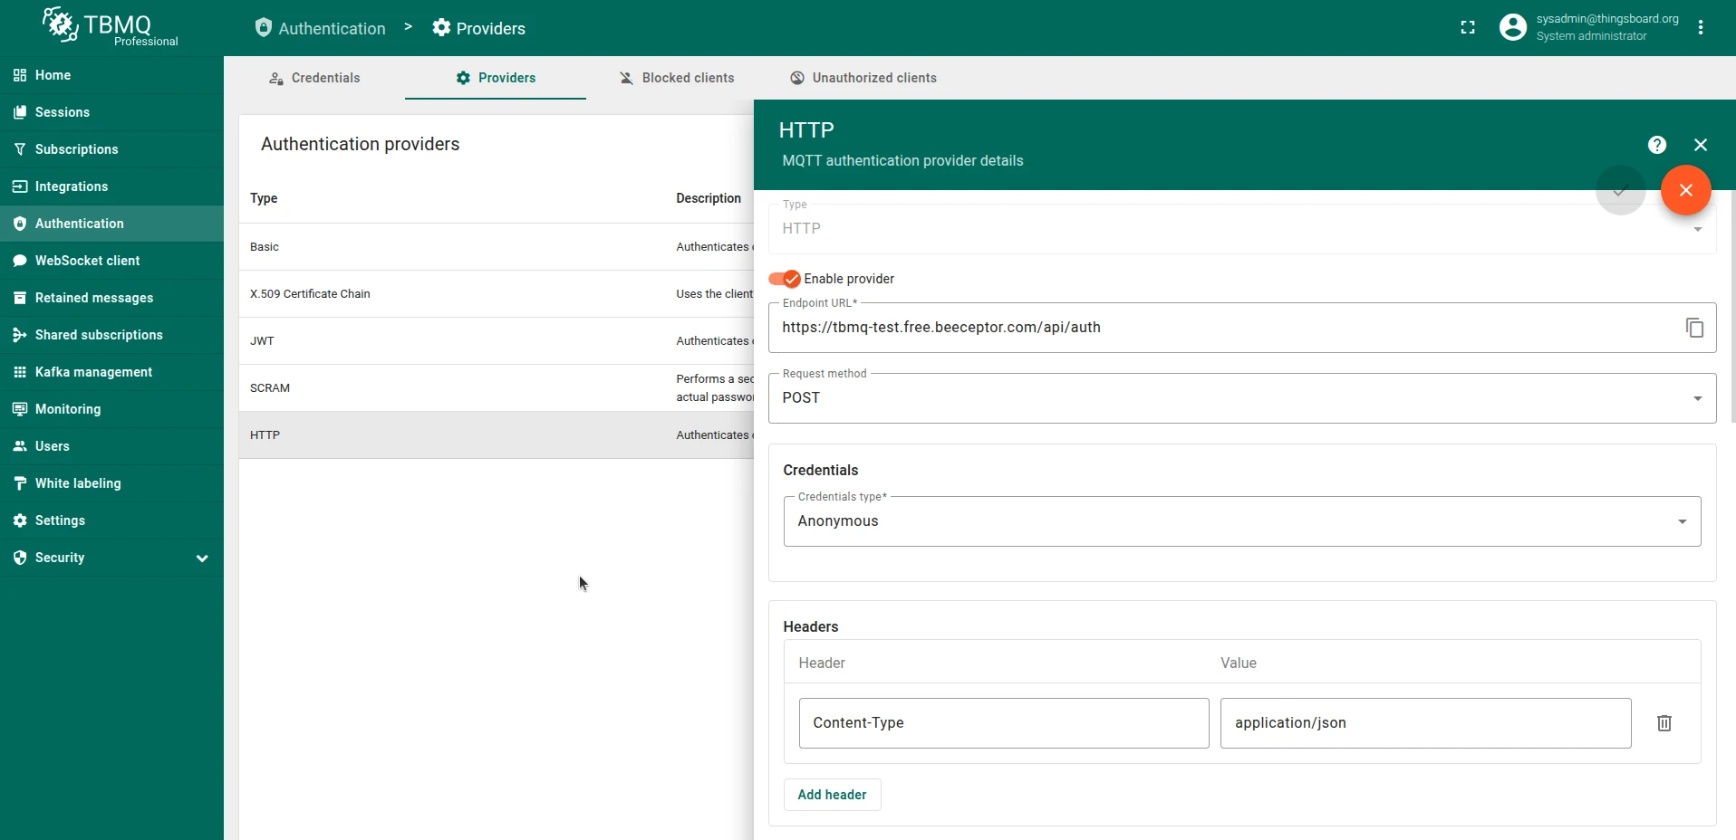
Task: Click the White labeling sidebar icon
Action: pos(20,483)
